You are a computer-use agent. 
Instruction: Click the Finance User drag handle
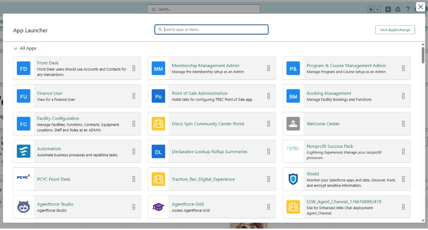134,96
